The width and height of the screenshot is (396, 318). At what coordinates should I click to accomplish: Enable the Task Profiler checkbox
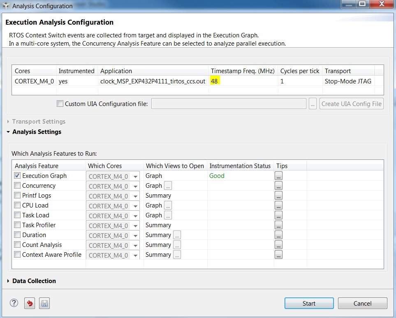click(x=17, y=225)
